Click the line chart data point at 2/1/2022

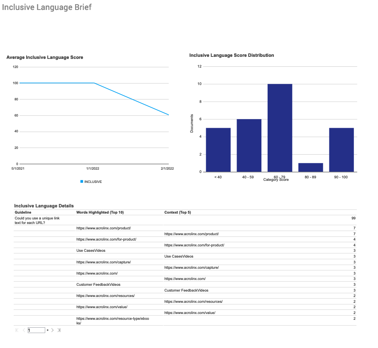click(168, 114)
